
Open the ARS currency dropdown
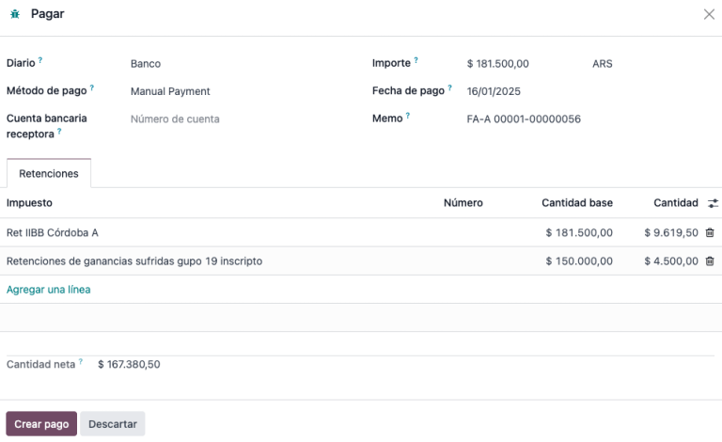639,64
